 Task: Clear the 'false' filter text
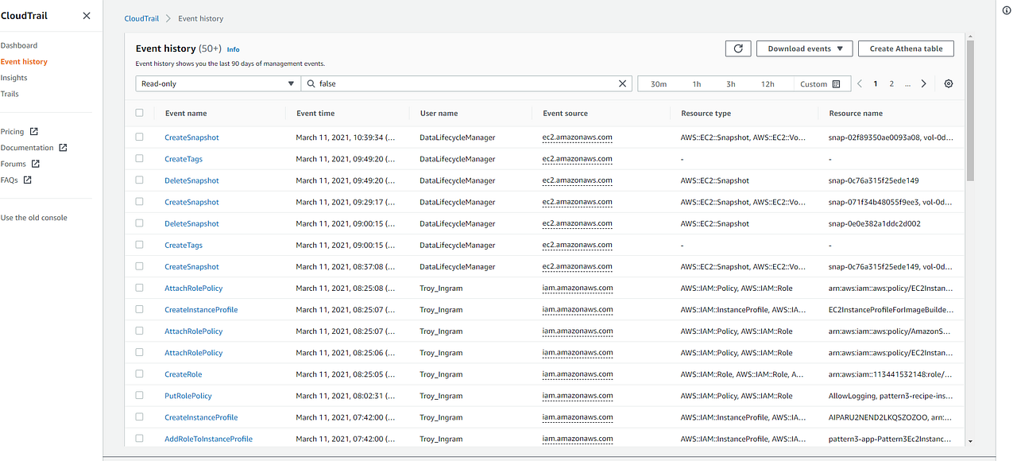(623, 83)
